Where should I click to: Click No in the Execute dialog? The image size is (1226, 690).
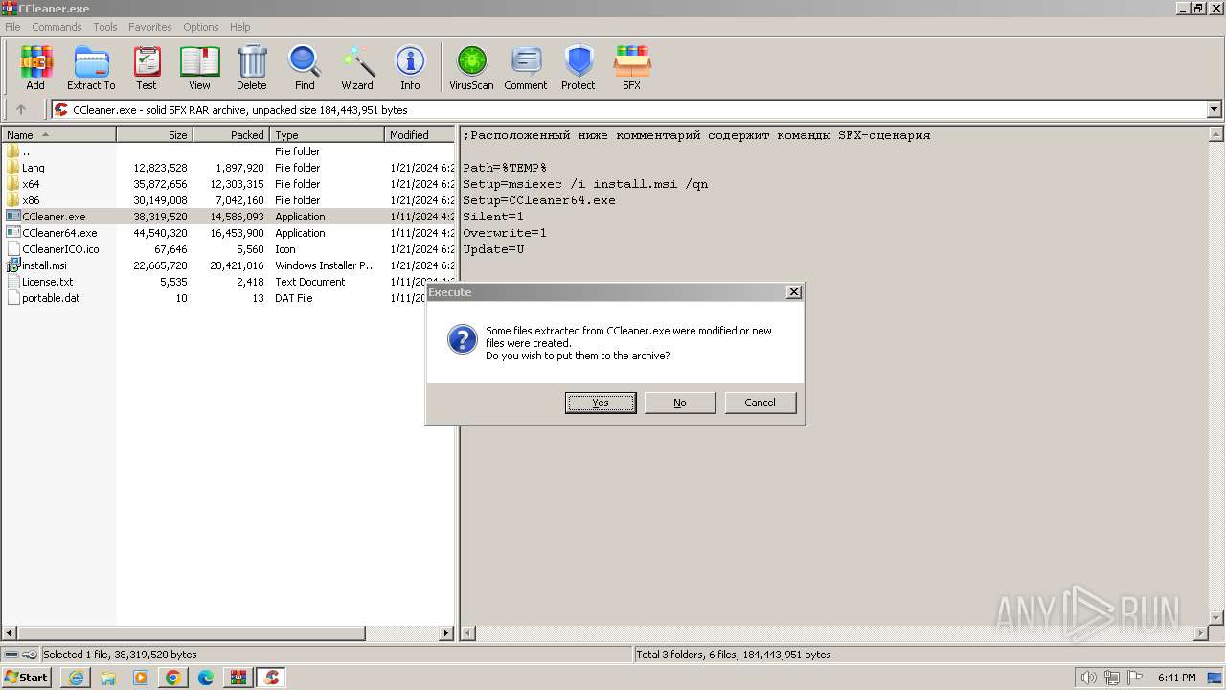(x=680, y=402)
